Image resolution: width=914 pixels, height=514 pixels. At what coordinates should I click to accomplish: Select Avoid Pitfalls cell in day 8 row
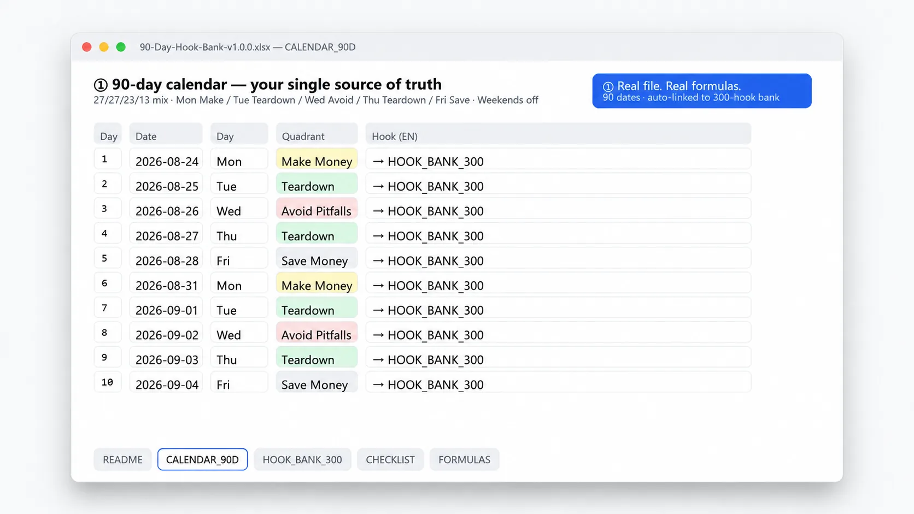(317, 333)
